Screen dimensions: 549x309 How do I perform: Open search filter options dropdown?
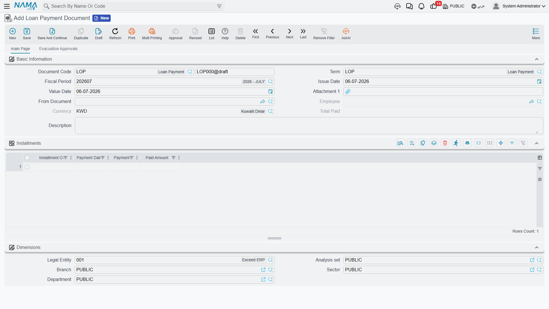pyautogui.click(x=219, y=6)
